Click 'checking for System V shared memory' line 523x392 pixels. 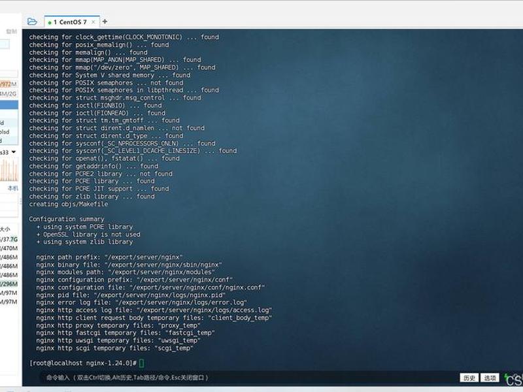pyautogui.click(x=110, y=75)
